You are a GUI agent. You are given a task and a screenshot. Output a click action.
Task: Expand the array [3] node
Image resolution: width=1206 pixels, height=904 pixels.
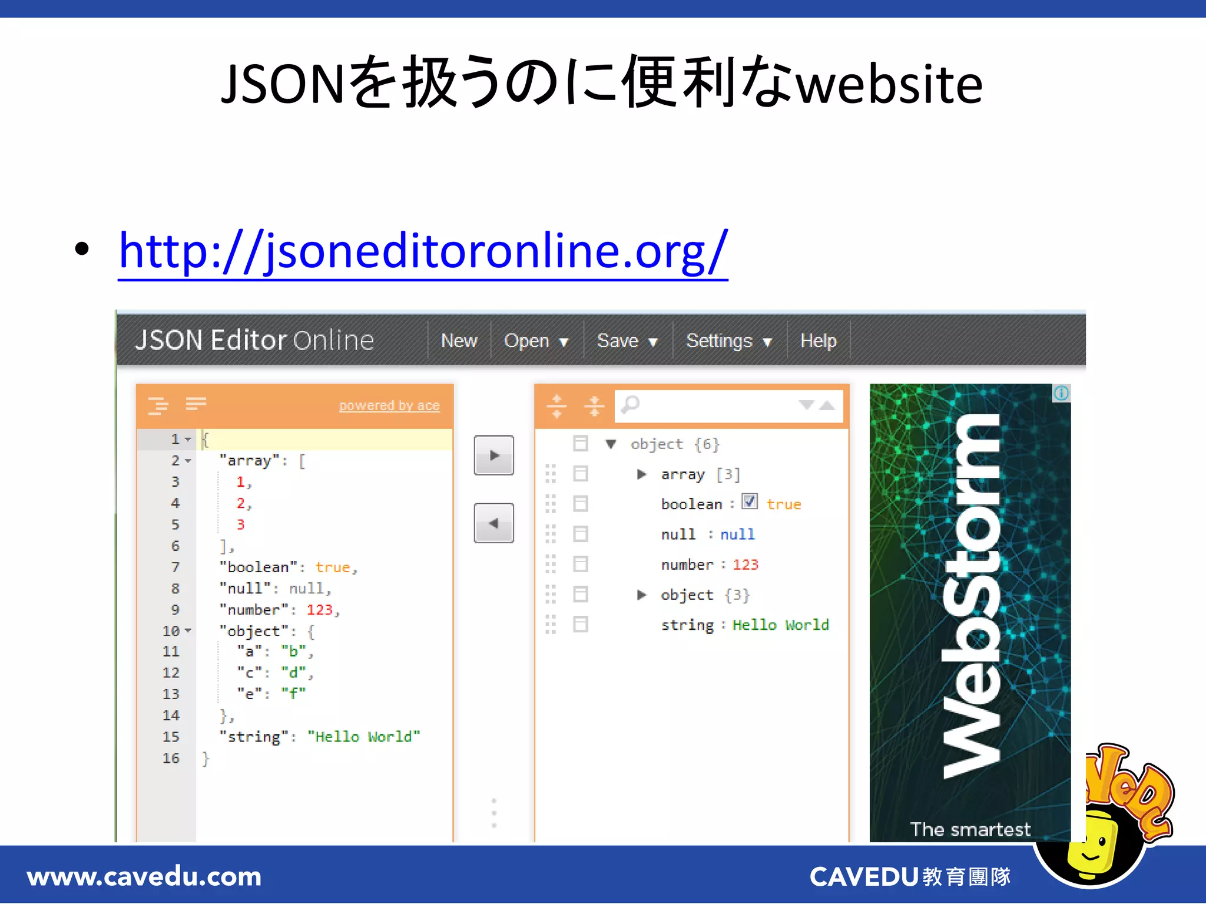click(641, 474)
